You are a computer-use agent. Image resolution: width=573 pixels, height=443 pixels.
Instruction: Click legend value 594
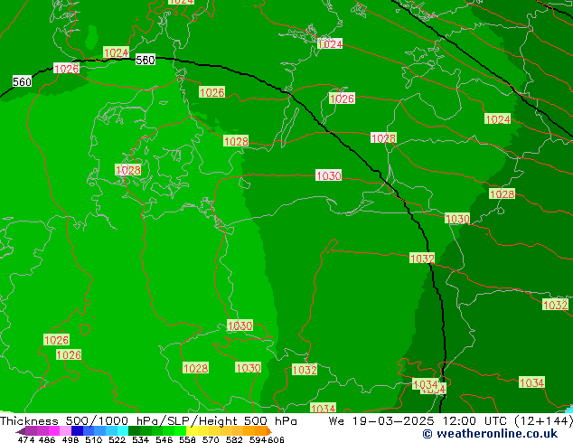click(x=258, y=439)
